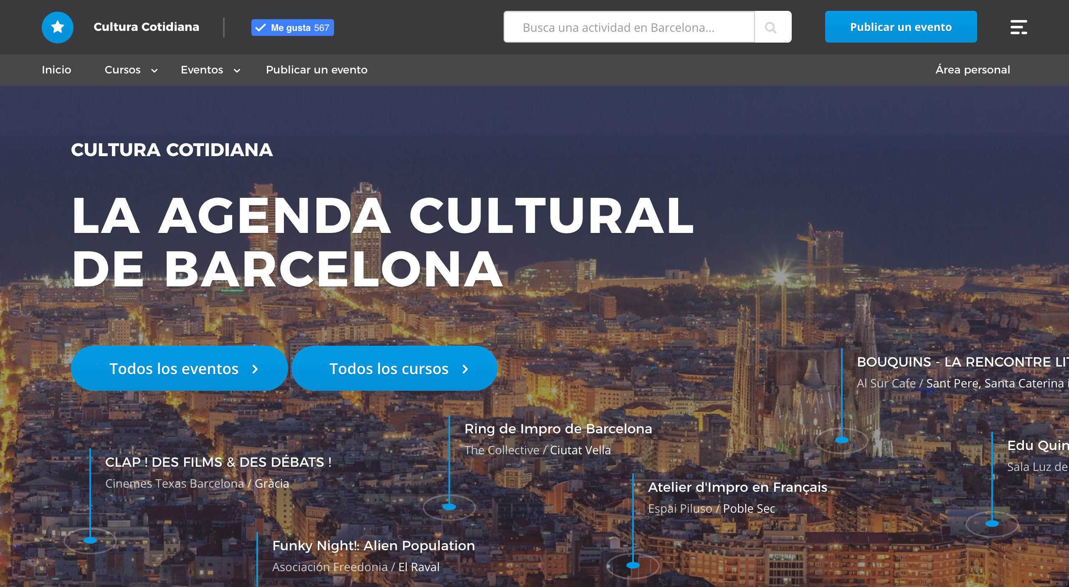1069x587 pixels.
Task: Click the blue Publicar un evento button
Action: (x=901, y=27)
